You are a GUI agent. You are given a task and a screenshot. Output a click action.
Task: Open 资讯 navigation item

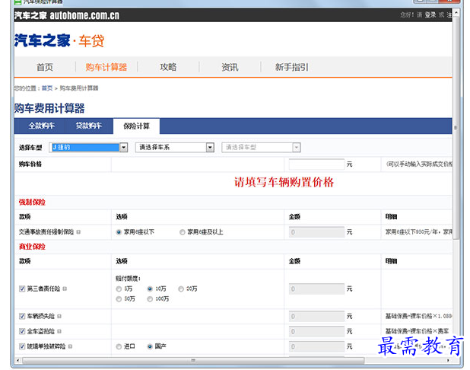coord(230,67)
